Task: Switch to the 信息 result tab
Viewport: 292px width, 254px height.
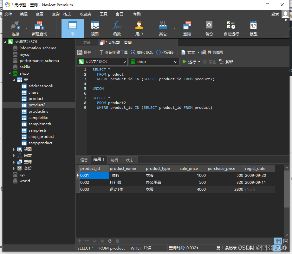Action: point(84,160)
